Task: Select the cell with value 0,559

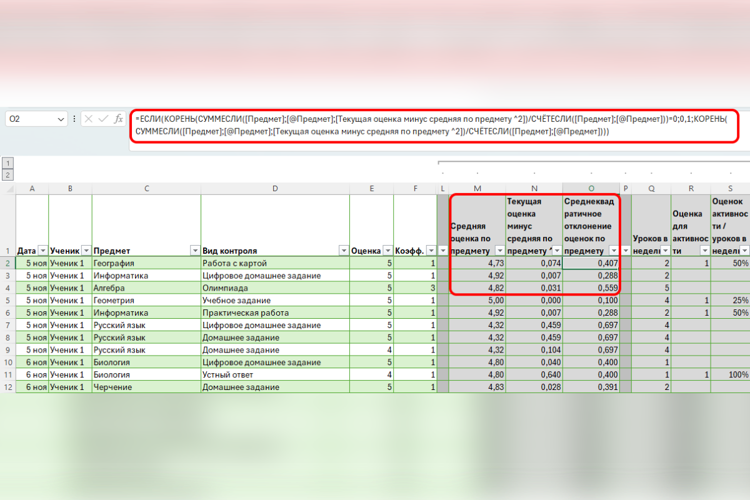Action: tap(591, 288)
